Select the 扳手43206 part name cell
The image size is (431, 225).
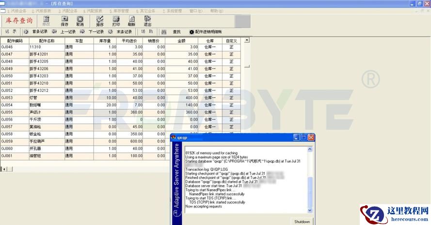click(47, 69)
